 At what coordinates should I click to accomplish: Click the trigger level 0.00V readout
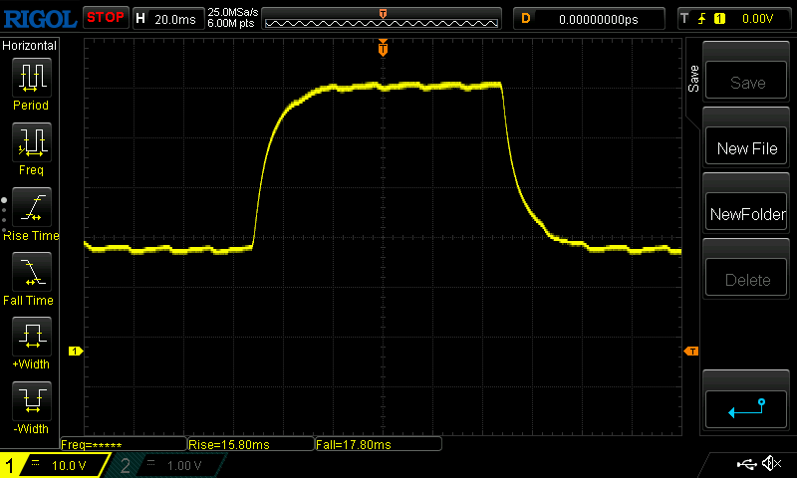[757, 19]
